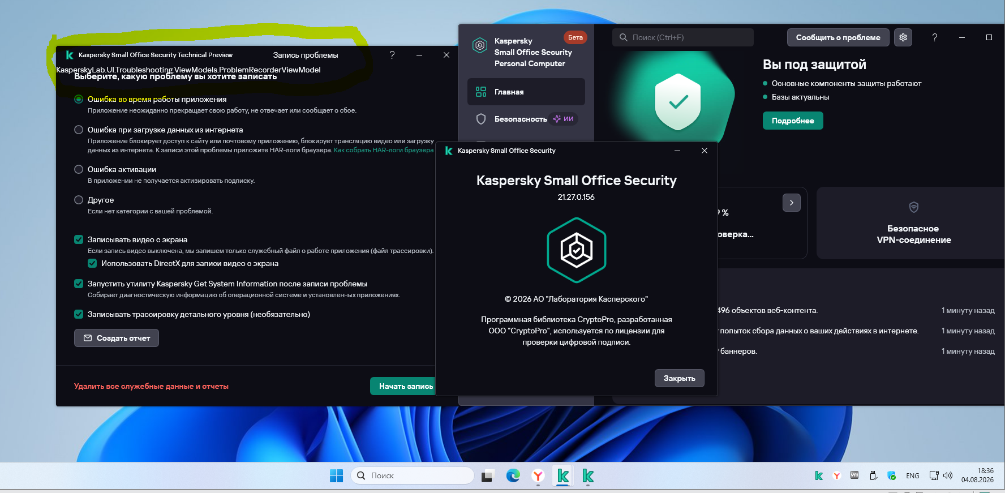
Task: Click the Kaspersky logo in the Technical Preview title bar
Action: coord(70,55)
